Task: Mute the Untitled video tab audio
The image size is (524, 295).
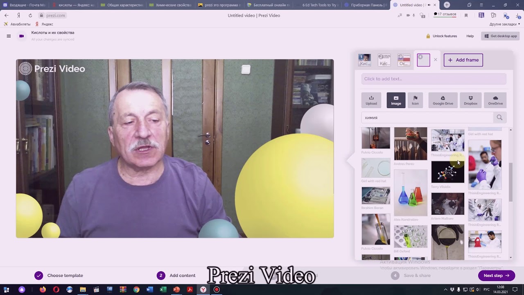Action: point(429,5)
